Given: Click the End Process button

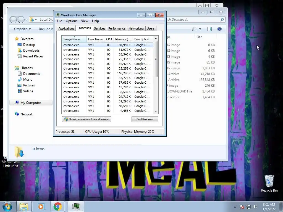Looking at the screenshot, I should (x=145, y=119).
